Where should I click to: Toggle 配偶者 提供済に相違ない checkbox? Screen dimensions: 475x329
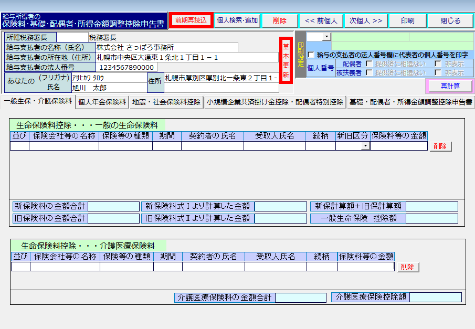(x=368, y=64)
